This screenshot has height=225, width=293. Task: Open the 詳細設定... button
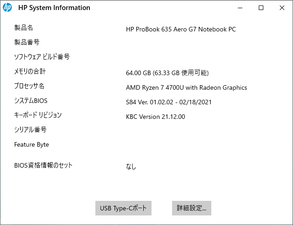click(x=192, y=208)
